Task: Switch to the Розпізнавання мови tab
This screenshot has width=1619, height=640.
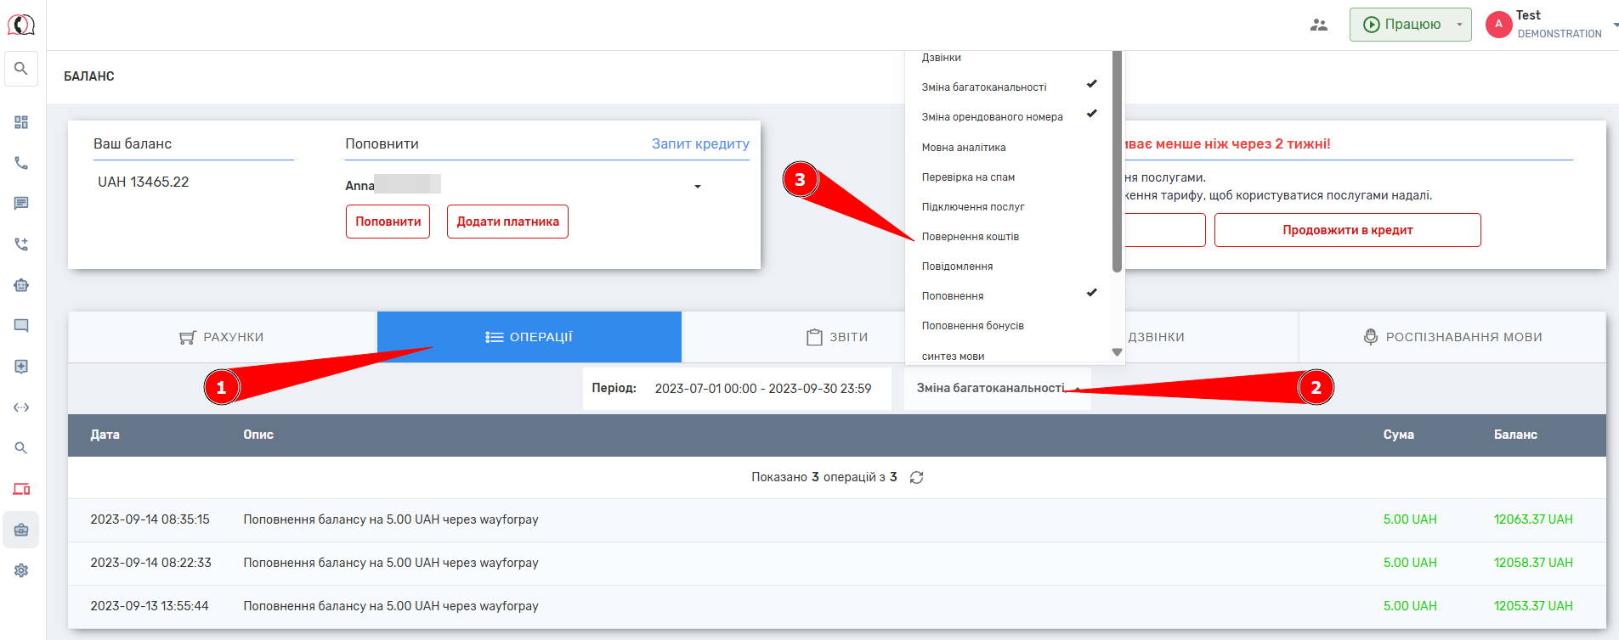Action: tap(1452, 337)
